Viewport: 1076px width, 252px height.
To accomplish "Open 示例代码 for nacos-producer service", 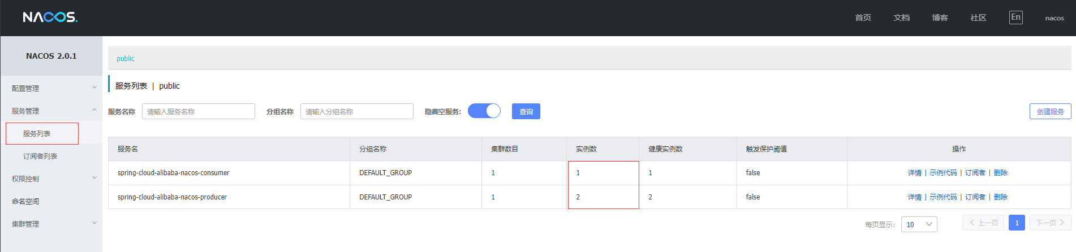I will [x=943, y=197].
